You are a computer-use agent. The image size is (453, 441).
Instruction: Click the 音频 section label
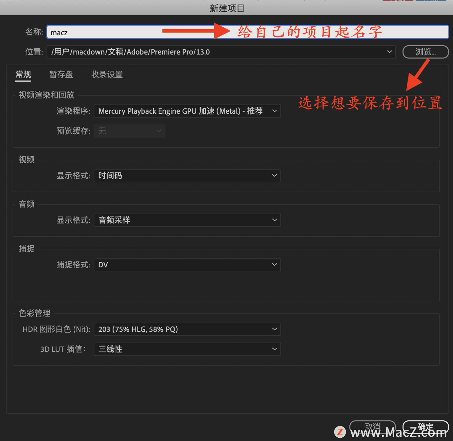pyautogui.click(x=27, y=204)
